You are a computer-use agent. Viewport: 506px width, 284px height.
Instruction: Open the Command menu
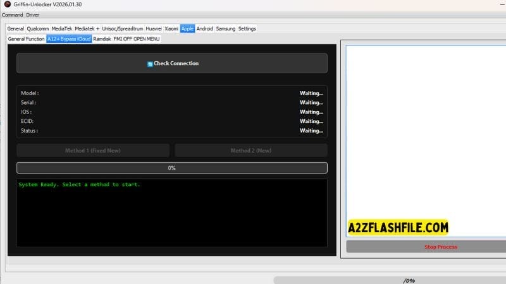12,15
